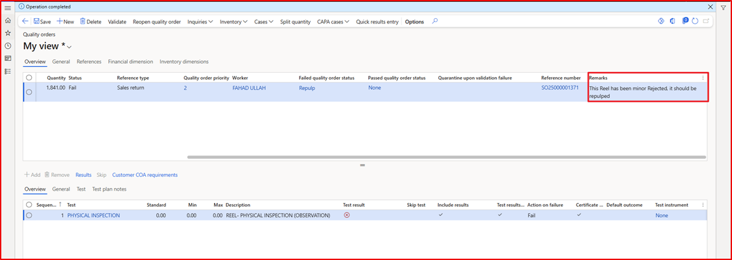The image size is (732, 260).
Task: Expand the CAPA cases dropdown
Action: pos(333,21)
